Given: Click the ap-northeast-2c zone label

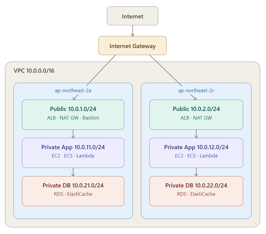Looking at the screenshot, I should pos(196,90).
